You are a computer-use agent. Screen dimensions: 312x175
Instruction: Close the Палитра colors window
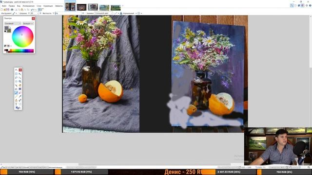[33, 18]
